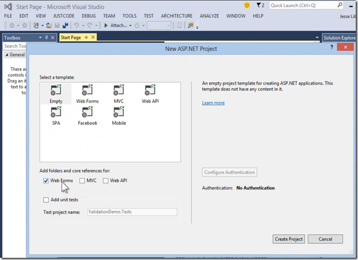Image resolution: width=358 pixels, height=260 pixels.
Task: Select the Web Forms project template
Action: 87,94
